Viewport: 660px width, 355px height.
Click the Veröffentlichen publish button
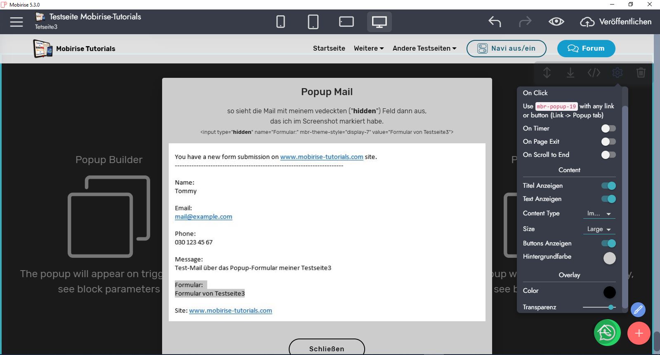tap(616, 21)
